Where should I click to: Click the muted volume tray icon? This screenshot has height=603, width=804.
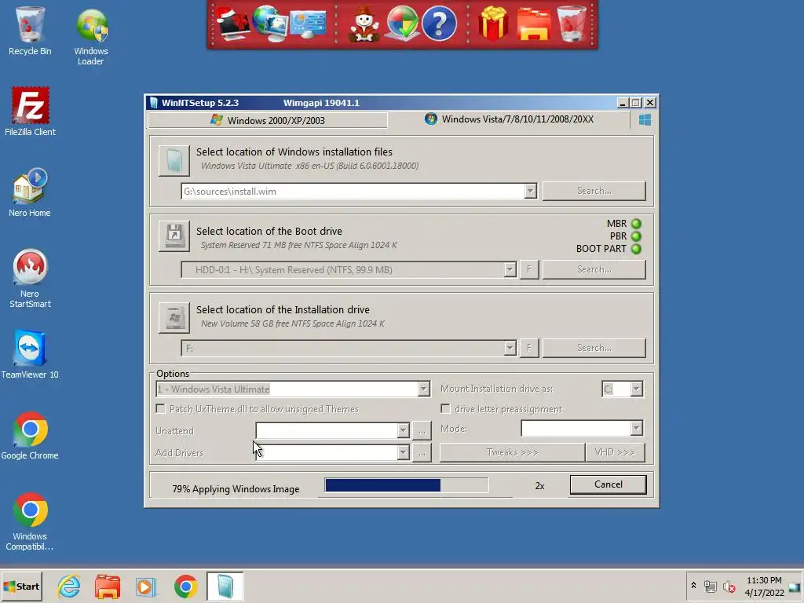[x=729, y=586]
